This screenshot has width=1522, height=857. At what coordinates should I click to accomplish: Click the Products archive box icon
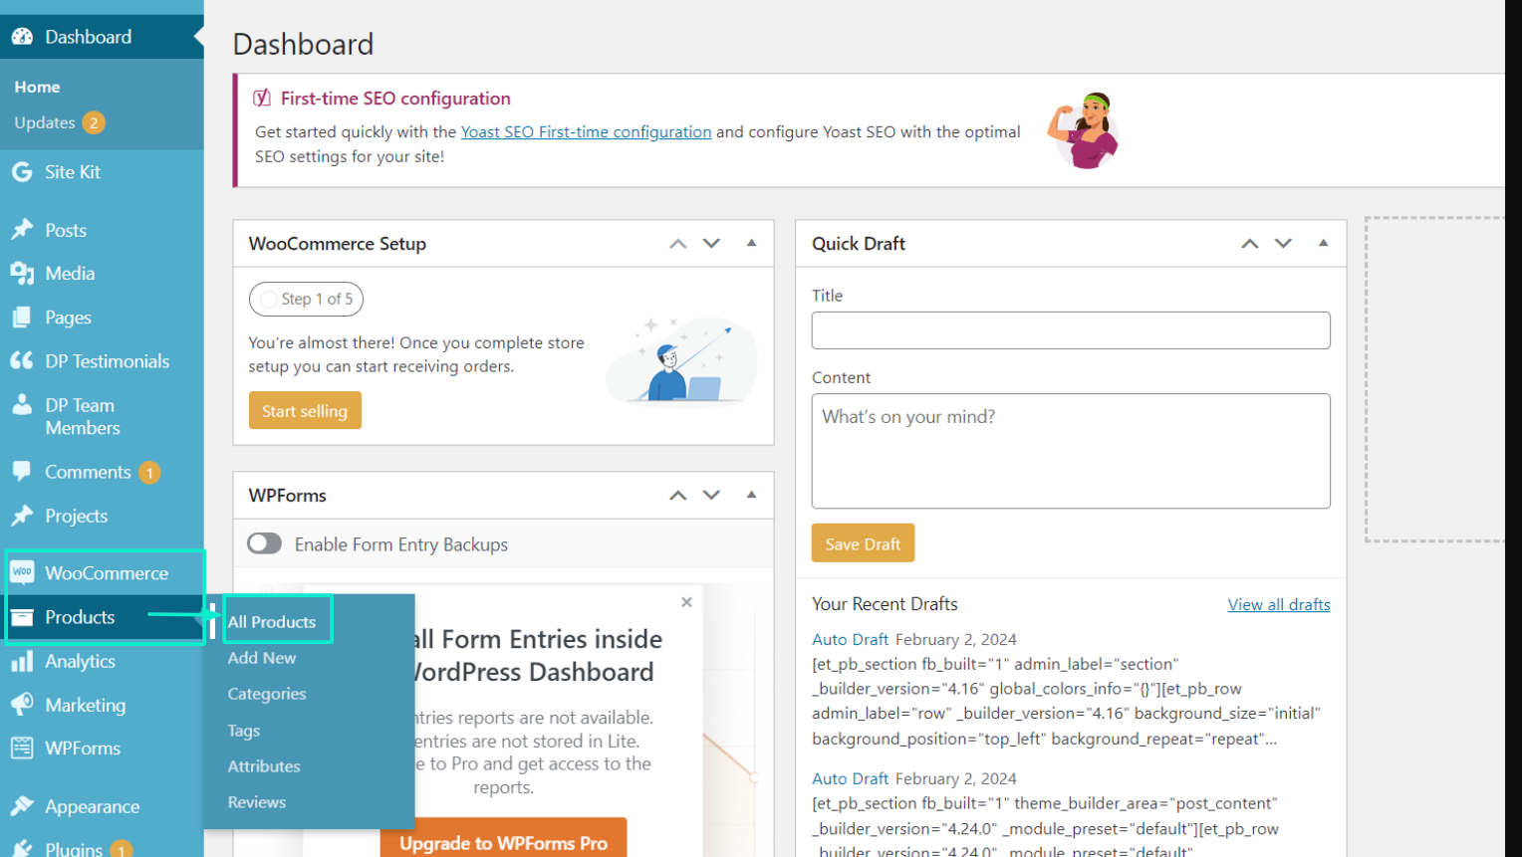pos(22,617)
